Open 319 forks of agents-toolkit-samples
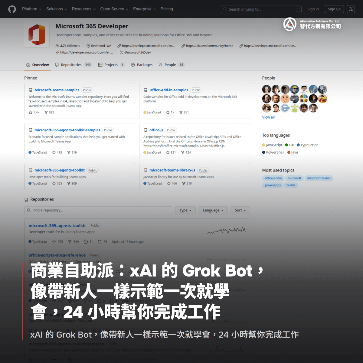The image size is (363, 363). click(x=72, y=152)
